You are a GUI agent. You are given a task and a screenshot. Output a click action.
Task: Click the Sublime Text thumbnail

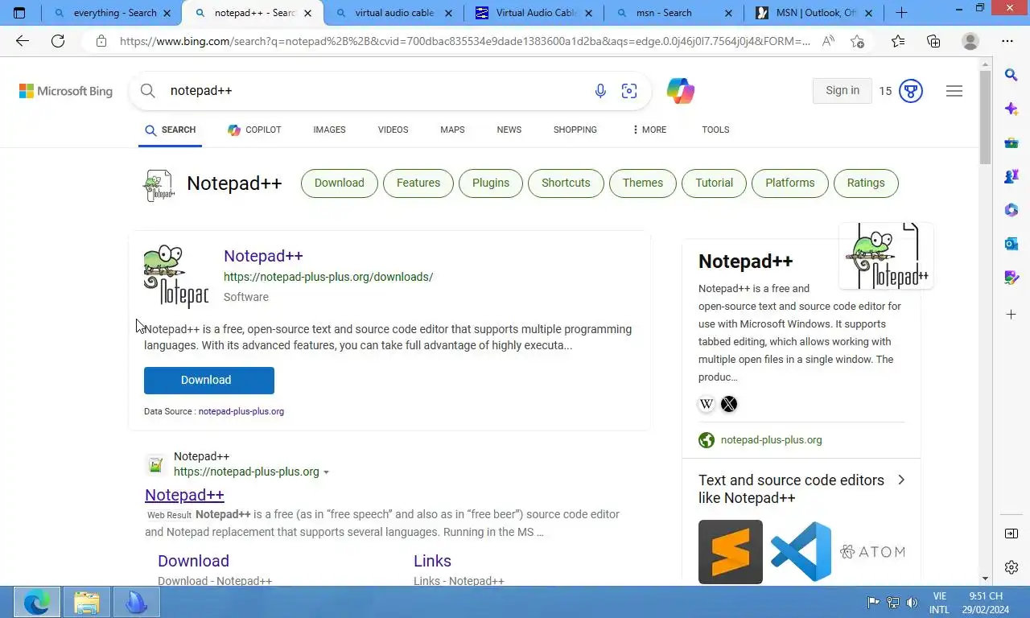pos(731,552)
